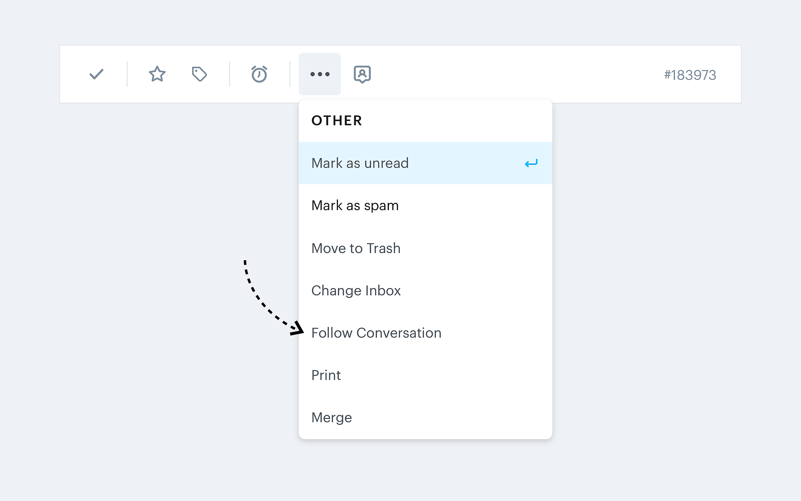Snooze the conversation with the alarm clock icon

tap(259, 74)
